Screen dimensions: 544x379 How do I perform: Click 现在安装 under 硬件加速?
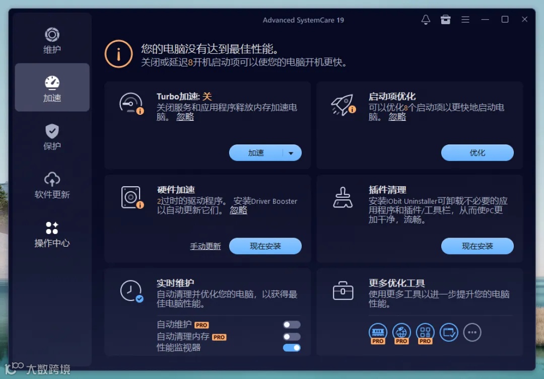pos(265,246)
